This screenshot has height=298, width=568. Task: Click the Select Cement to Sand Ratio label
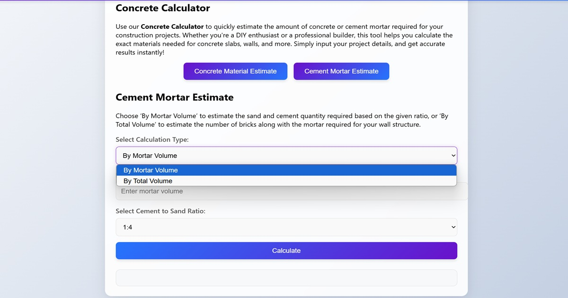[160, 211]
